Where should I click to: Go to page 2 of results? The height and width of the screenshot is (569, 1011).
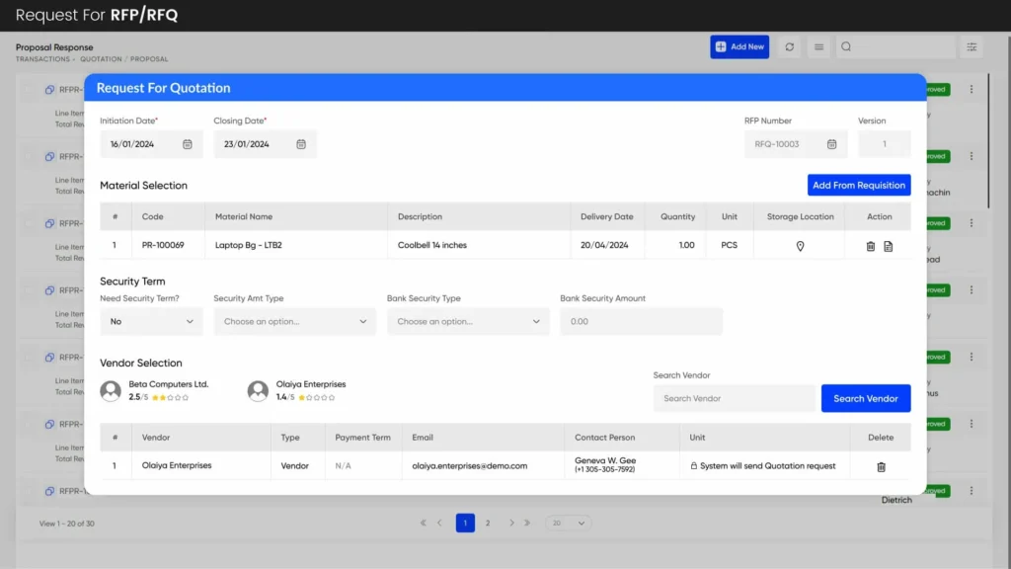pyautogui.click(x=488, y=524)
